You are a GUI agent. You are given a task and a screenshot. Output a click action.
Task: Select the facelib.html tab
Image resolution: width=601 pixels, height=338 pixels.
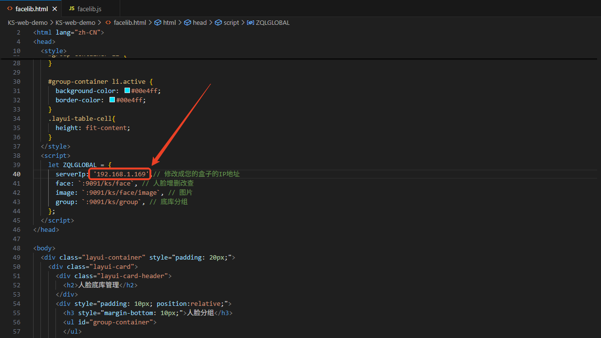33,9
